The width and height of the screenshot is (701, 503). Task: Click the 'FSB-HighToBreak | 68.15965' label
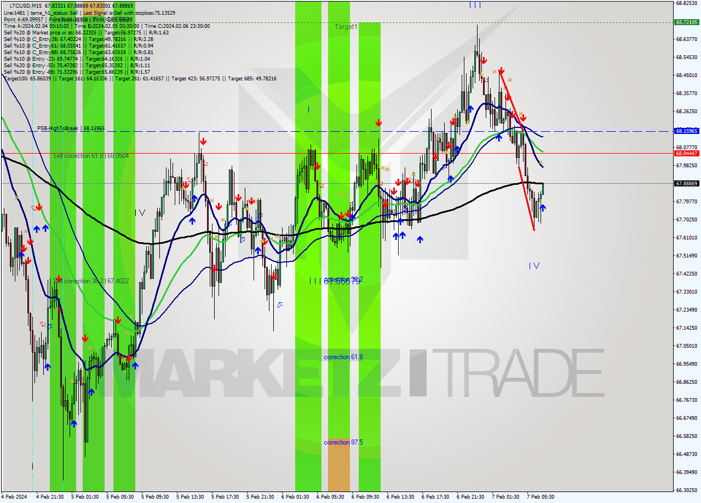click(x=71, y=128)
